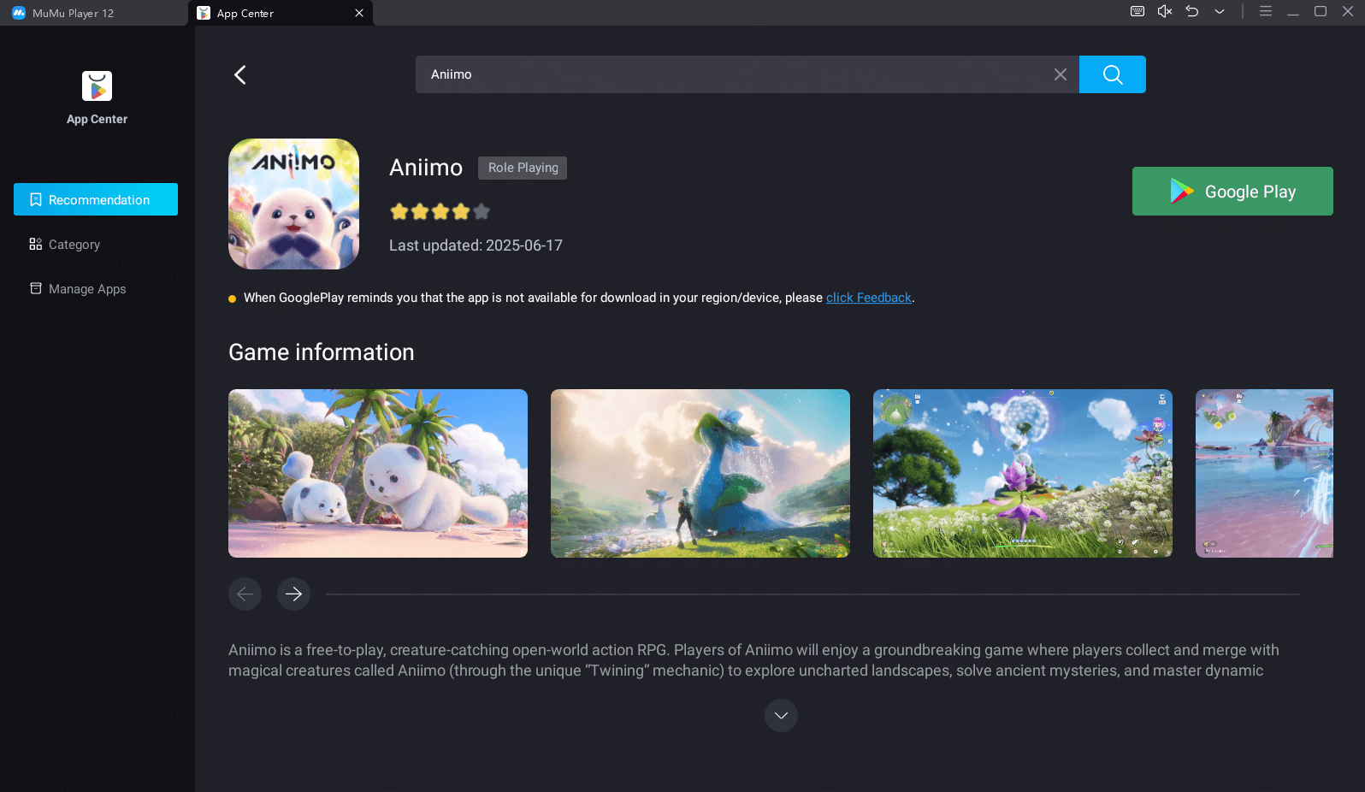Toggle the mute speaker icon
The image size is (1365, 792).
[1165, 11]
